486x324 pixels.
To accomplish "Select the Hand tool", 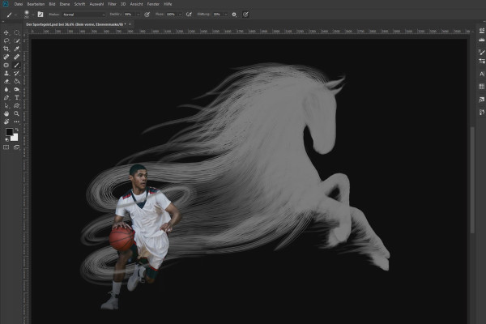I will coord(6,113).
